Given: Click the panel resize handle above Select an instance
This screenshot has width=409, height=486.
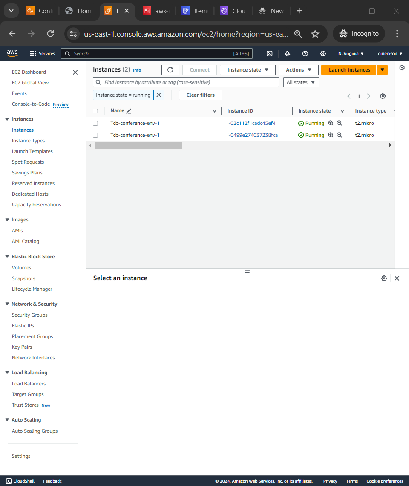Looking at the screenshot, I should pos(247,272).
